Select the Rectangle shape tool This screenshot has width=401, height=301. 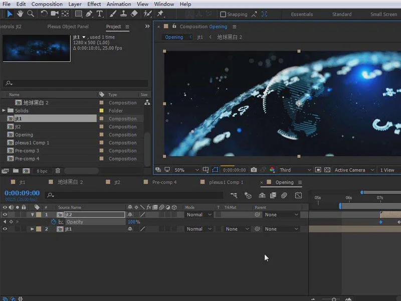click(79, 14)
